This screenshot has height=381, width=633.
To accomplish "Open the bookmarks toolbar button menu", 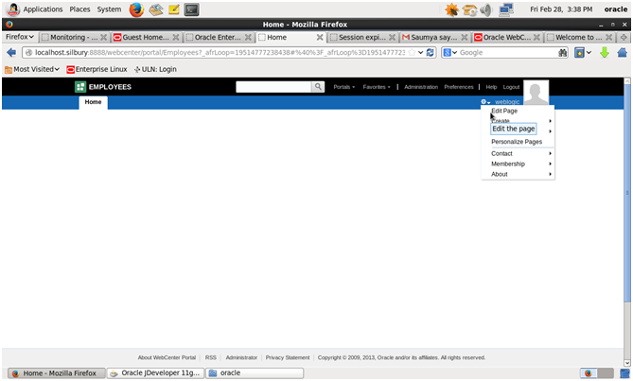I will click(583, 52).
